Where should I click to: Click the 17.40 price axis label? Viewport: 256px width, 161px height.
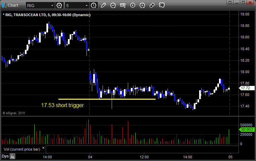pos(245,106)
